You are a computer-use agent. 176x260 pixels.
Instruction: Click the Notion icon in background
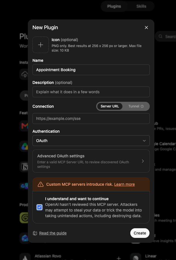click(25, 167)
